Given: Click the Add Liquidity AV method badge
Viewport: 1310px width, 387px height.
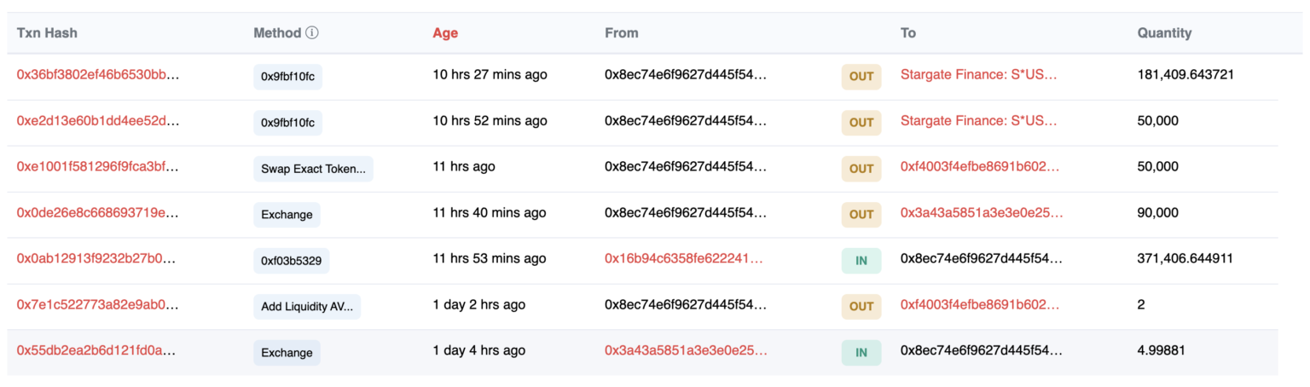Looking at the screenshot, I should tap(307, 307).
